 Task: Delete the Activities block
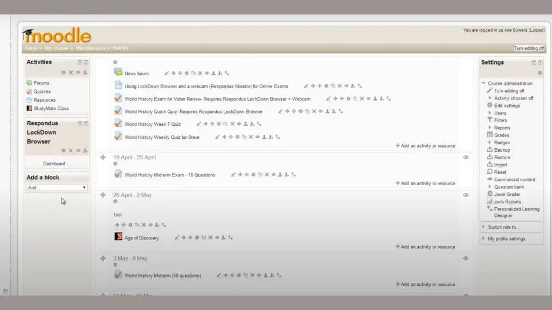click(x=71, y=73)
